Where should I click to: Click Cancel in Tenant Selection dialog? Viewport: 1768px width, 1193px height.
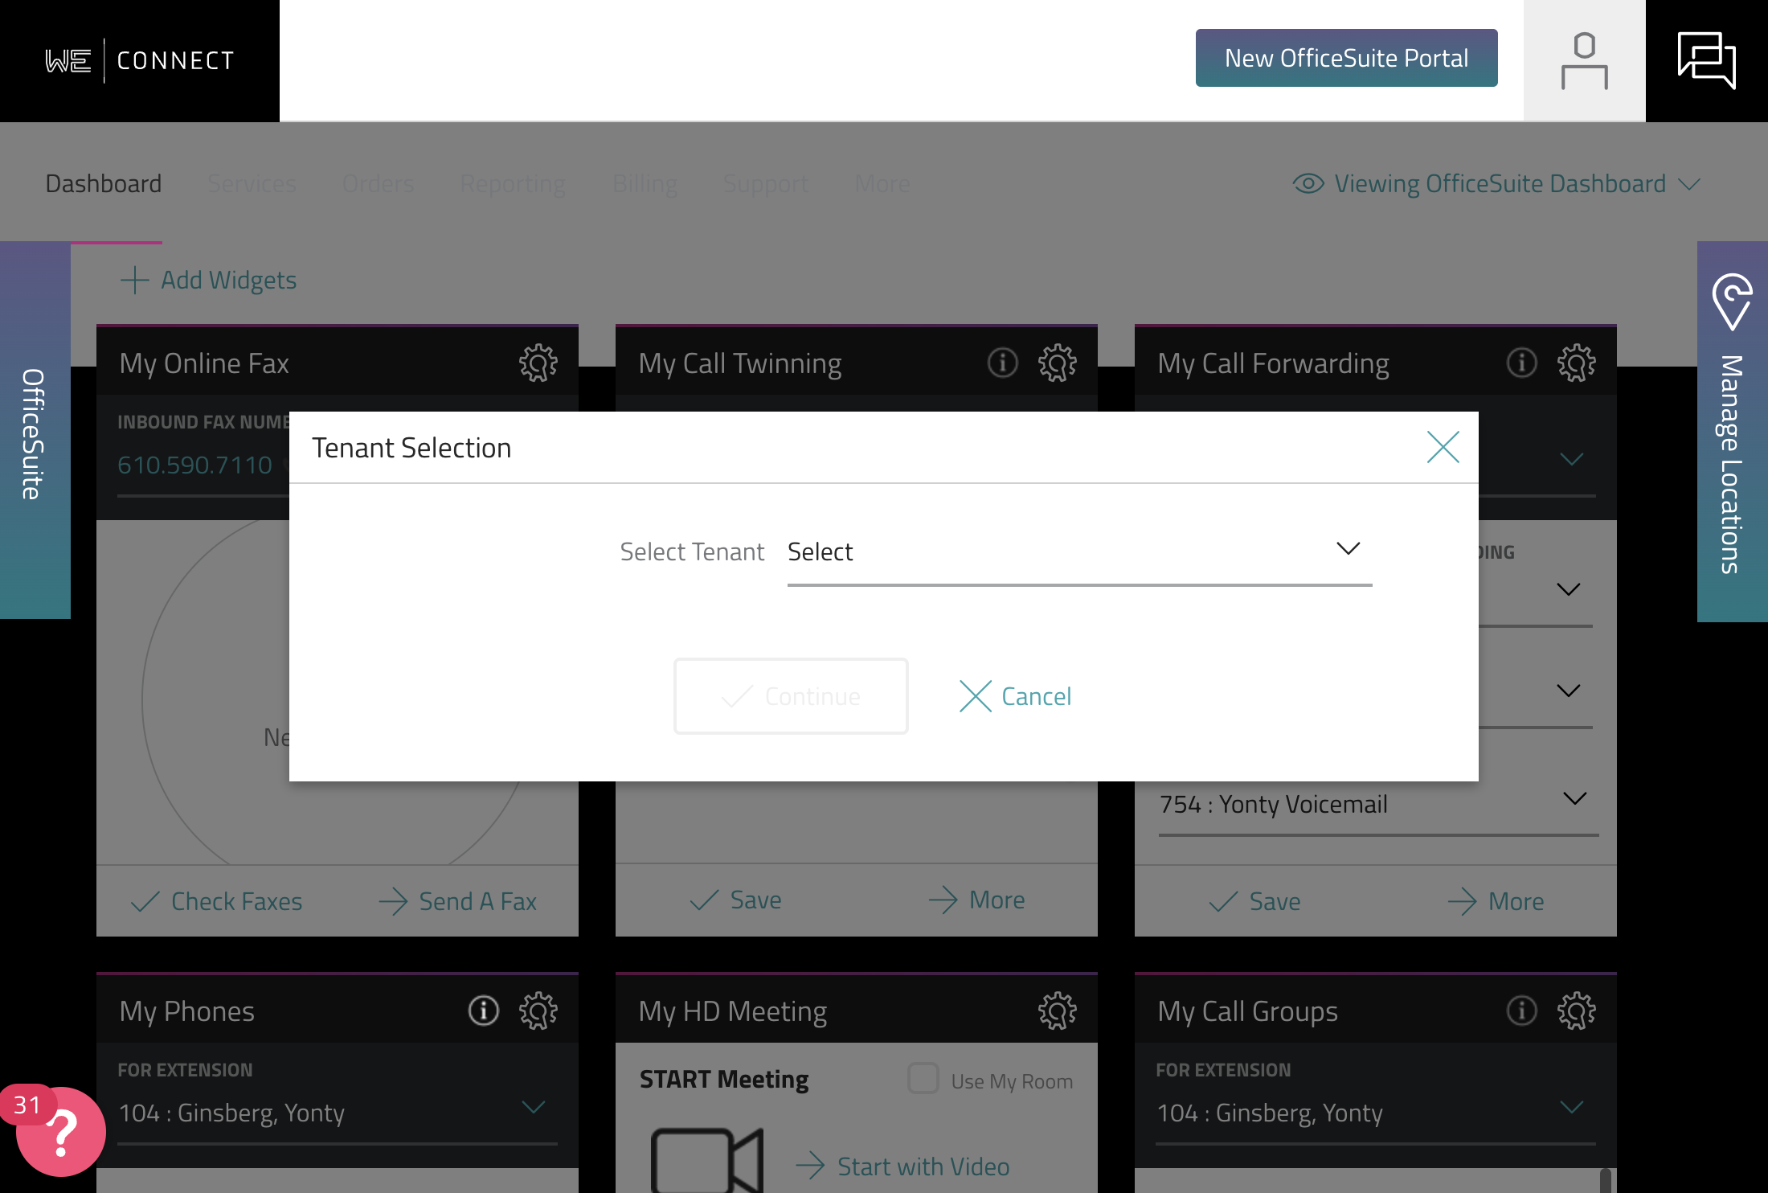(x=1016, y=696)
